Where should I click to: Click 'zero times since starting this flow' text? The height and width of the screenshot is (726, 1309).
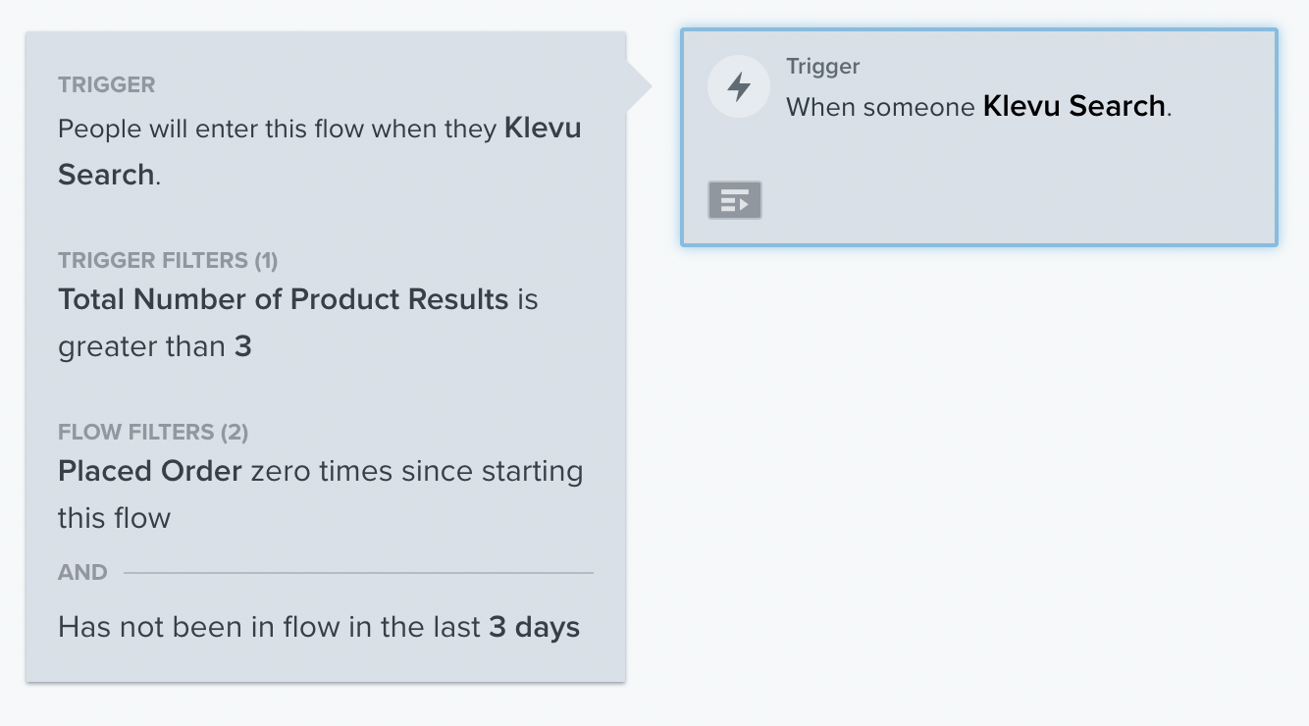coord(321,494)
